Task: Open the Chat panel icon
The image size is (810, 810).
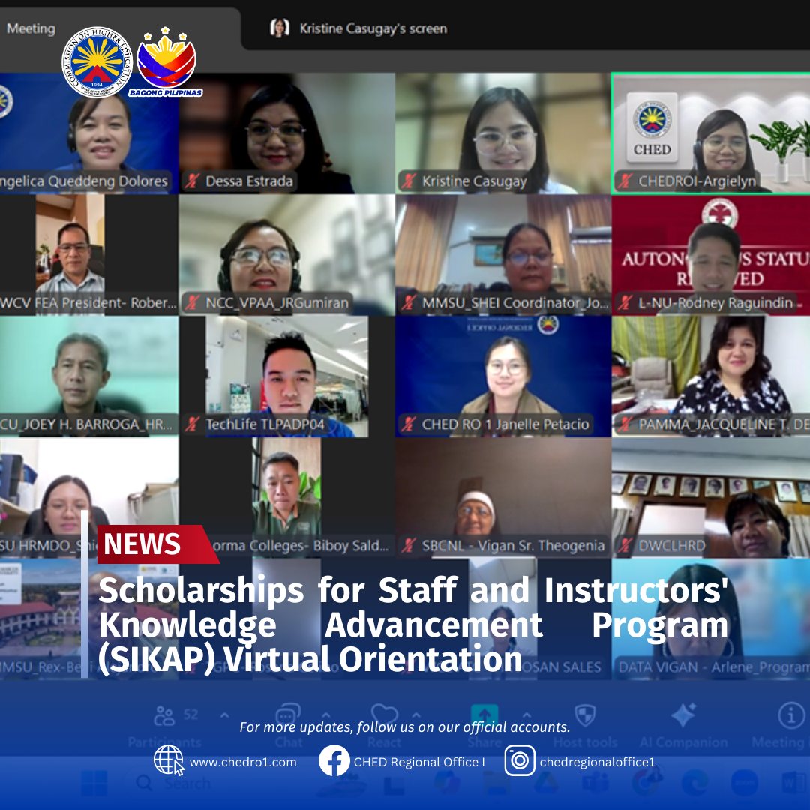Action: pyautogui.click(x=288, y=715)
